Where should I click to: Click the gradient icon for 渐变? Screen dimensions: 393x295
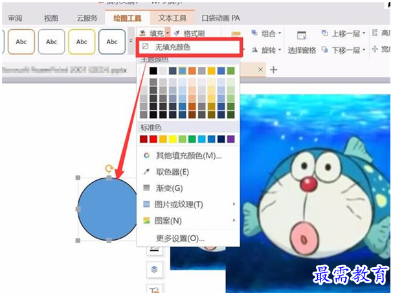pyautogui.click(x=146, y=187)
